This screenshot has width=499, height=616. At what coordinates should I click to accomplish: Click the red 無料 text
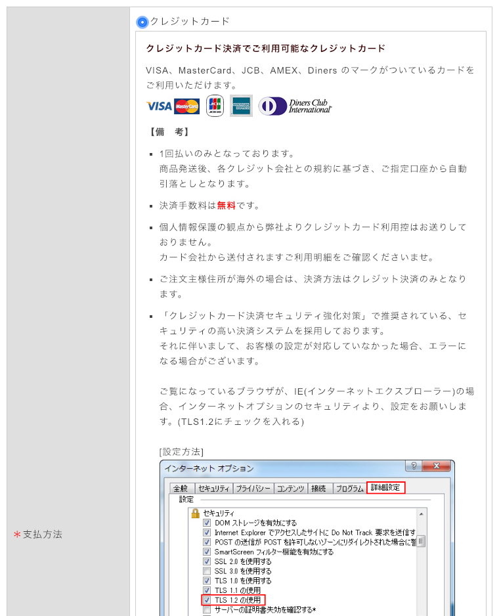(227, 206)
